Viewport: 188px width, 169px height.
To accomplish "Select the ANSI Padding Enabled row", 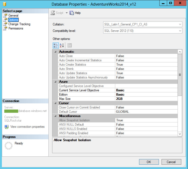I will point(118,133).
